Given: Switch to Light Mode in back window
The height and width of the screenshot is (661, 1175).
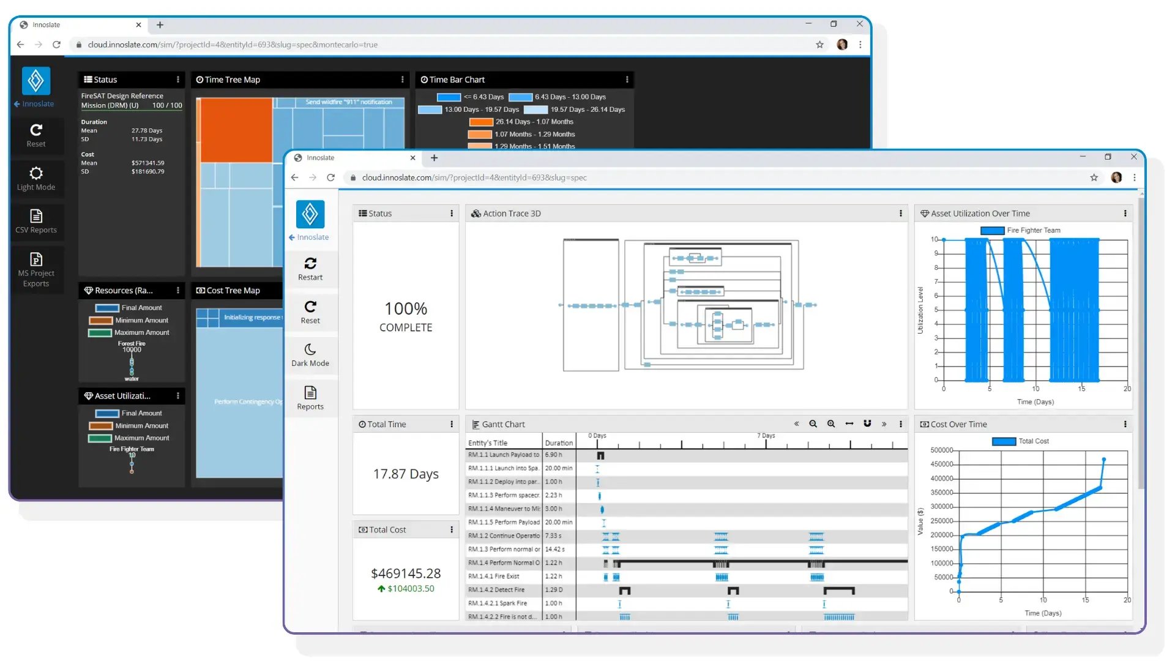Looking at the screenshot, I should (36, 179).
